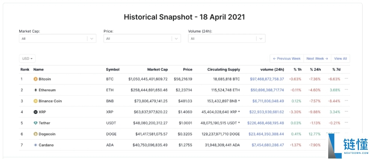
Task: Open the Price filter dropdown
Action: point(142,38)
